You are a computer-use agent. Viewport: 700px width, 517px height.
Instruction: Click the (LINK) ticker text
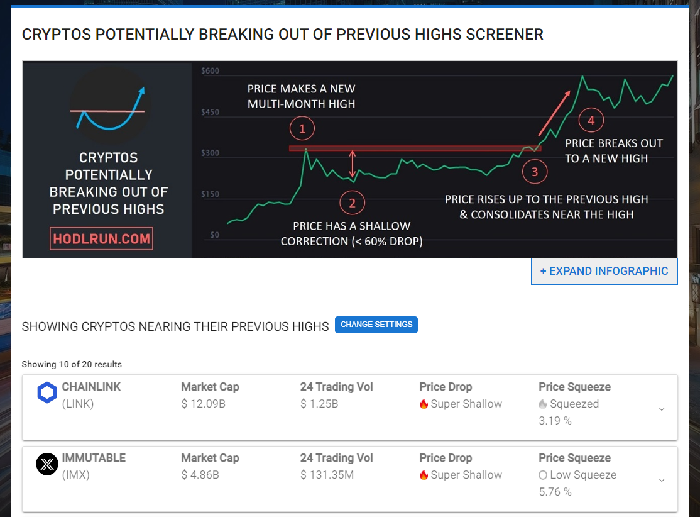(x=78, y=404)
